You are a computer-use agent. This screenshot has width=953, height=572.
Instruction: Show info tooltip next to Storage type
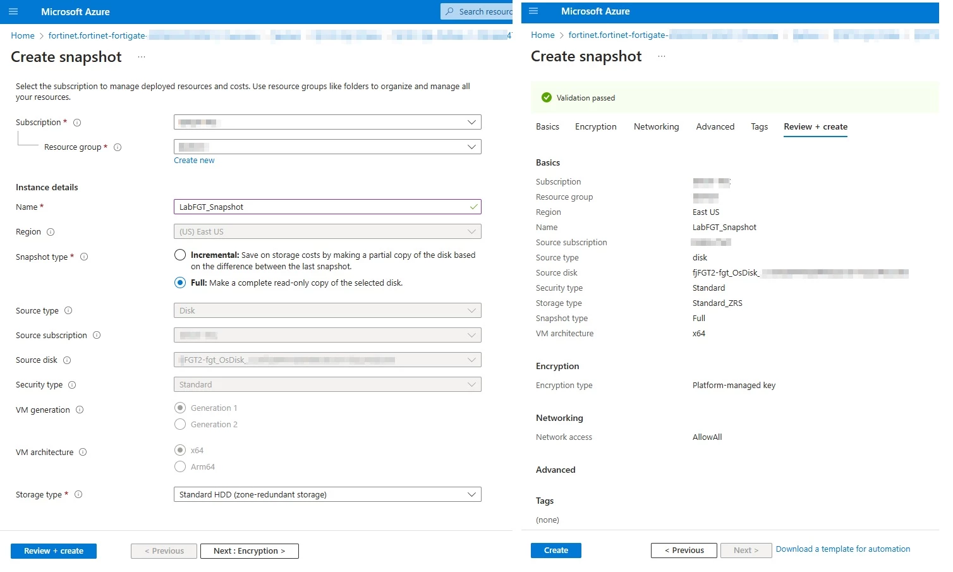click(x=78, y=494)
